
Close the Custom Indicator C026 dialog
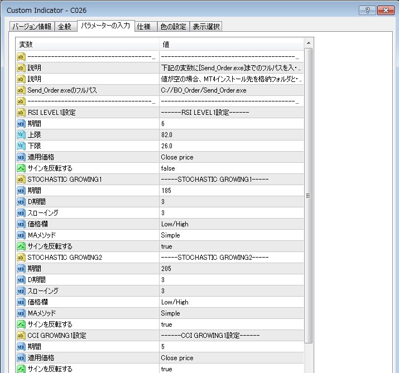[386, 11]
